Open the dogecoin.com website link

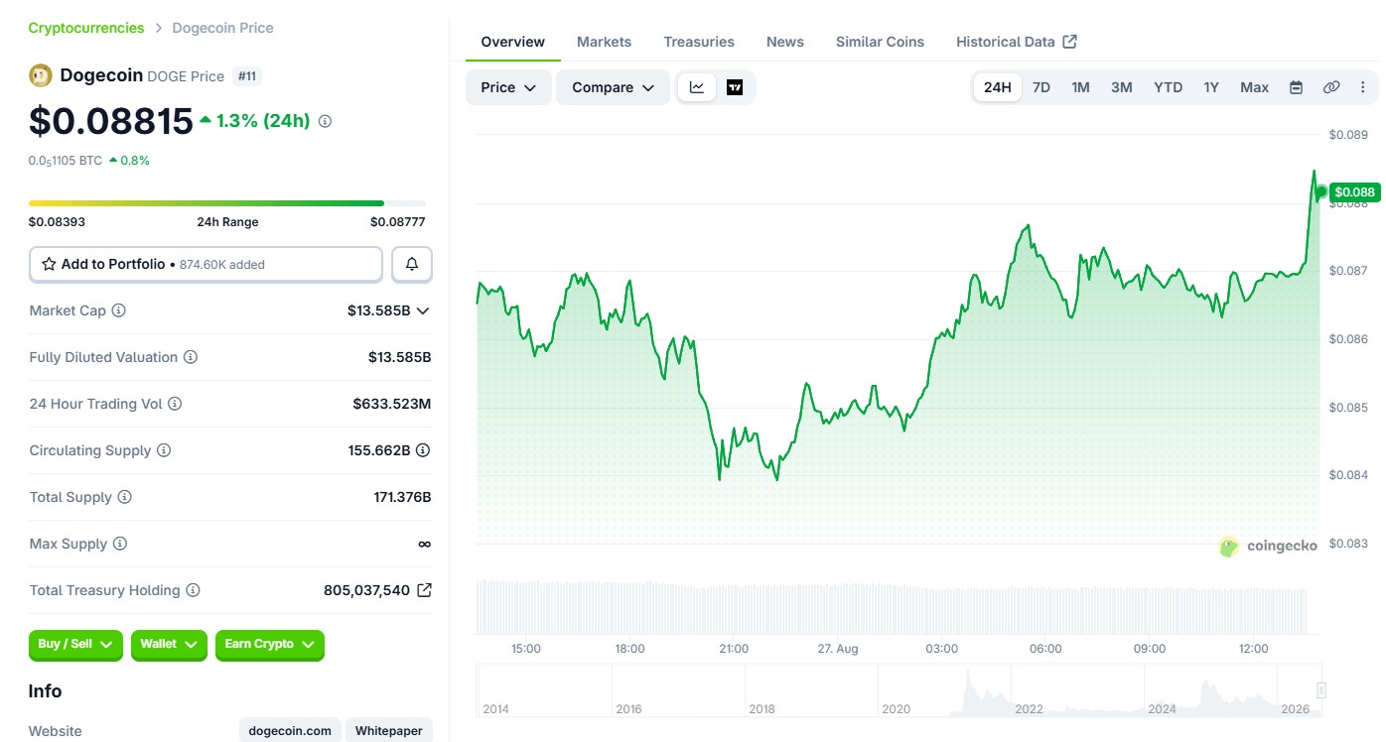coord(290,731)
